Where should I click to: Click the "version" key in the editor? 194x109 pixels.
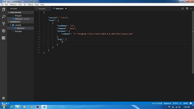(x=53, y=18)
